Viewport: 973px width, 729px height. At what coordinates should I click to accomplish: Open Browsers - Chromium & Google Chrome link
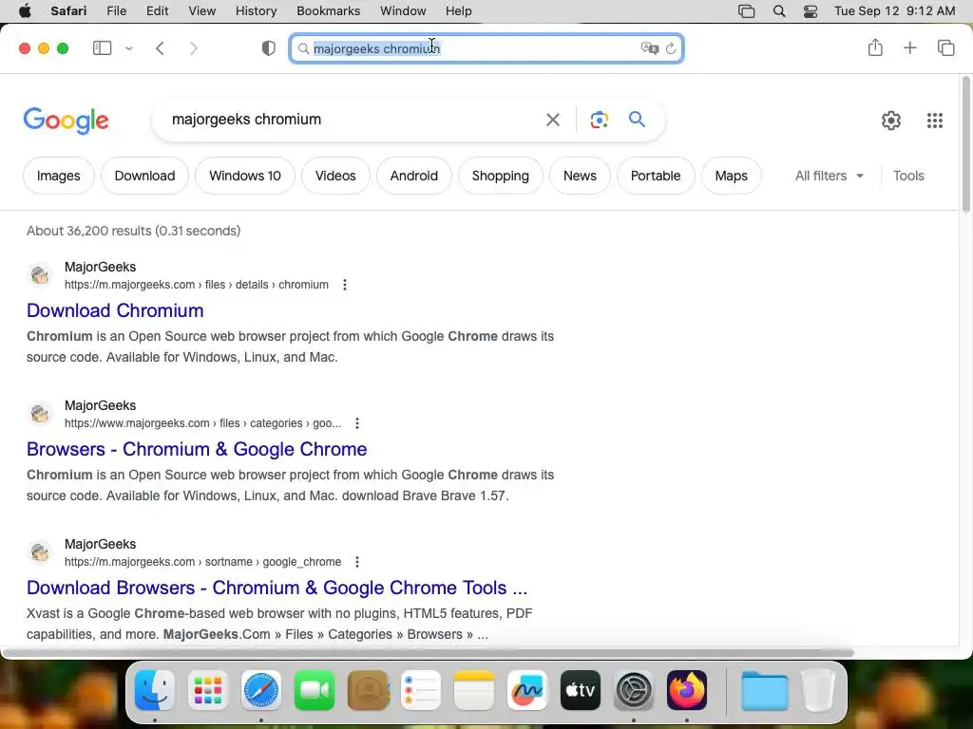197,449
